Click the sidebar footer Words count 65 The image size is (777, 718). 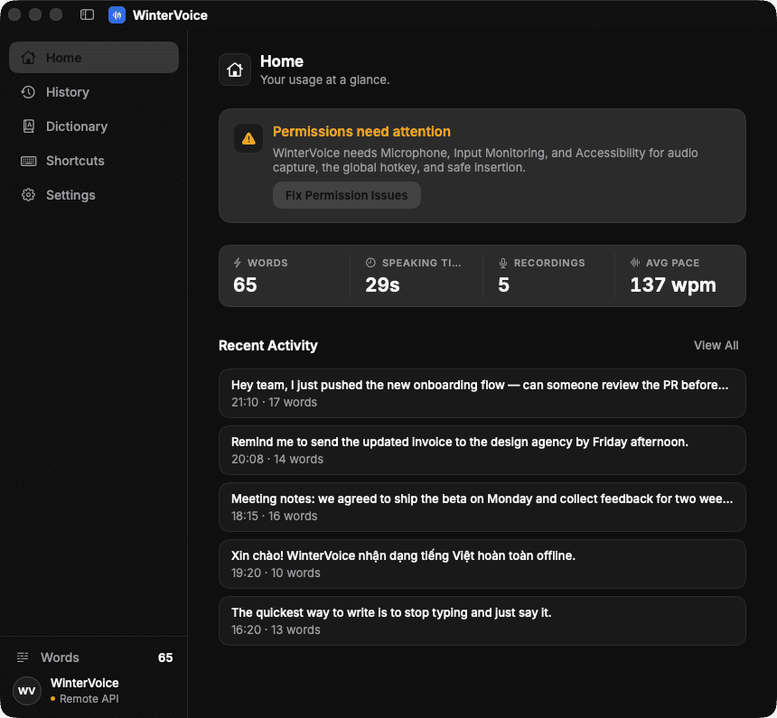click(x=165, y=657)
